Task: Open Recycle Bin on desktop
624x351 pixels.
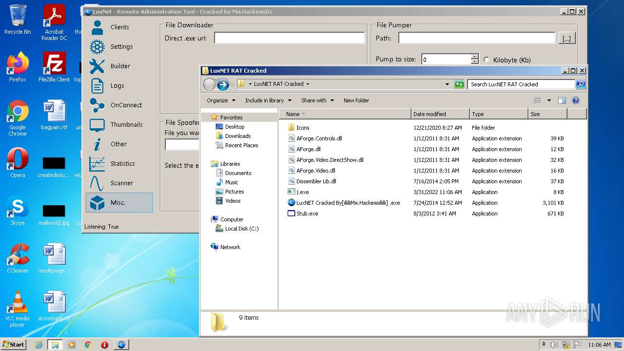Action: click(x=18, y=20)
